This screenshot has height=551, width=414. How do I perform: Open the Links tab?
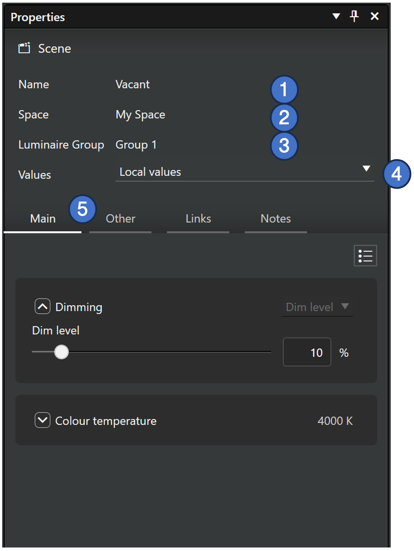198,219
